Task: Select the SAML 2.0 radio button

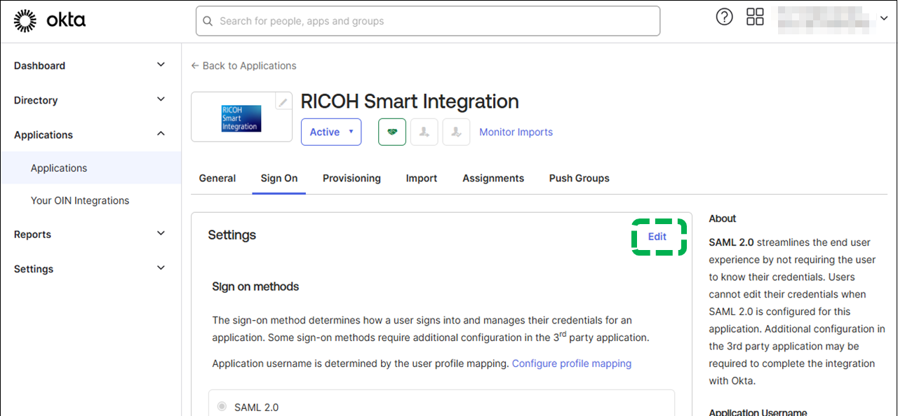Action: click(x=222, y=406)
